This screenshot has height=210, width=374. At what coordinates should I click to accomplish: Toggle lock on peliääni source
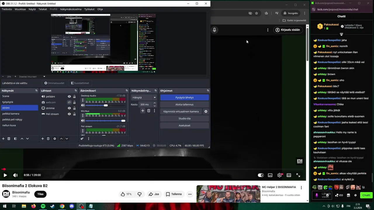tap(75, 97)
